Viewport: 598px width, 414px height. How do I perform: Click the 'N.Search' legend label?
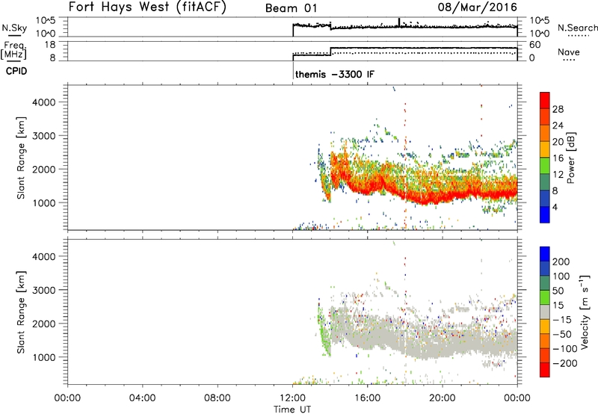(x=577, y=28)
